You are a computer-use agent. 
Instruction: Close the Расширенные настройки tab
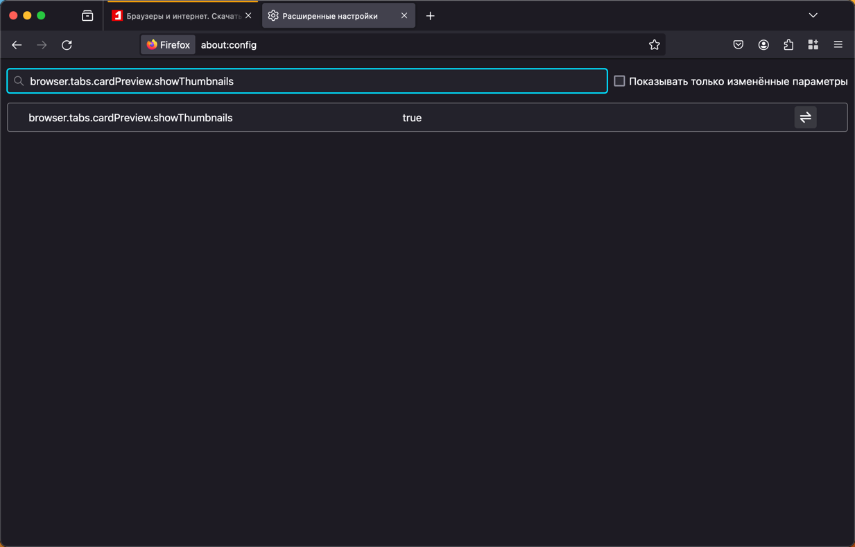(x=404, y=16)
